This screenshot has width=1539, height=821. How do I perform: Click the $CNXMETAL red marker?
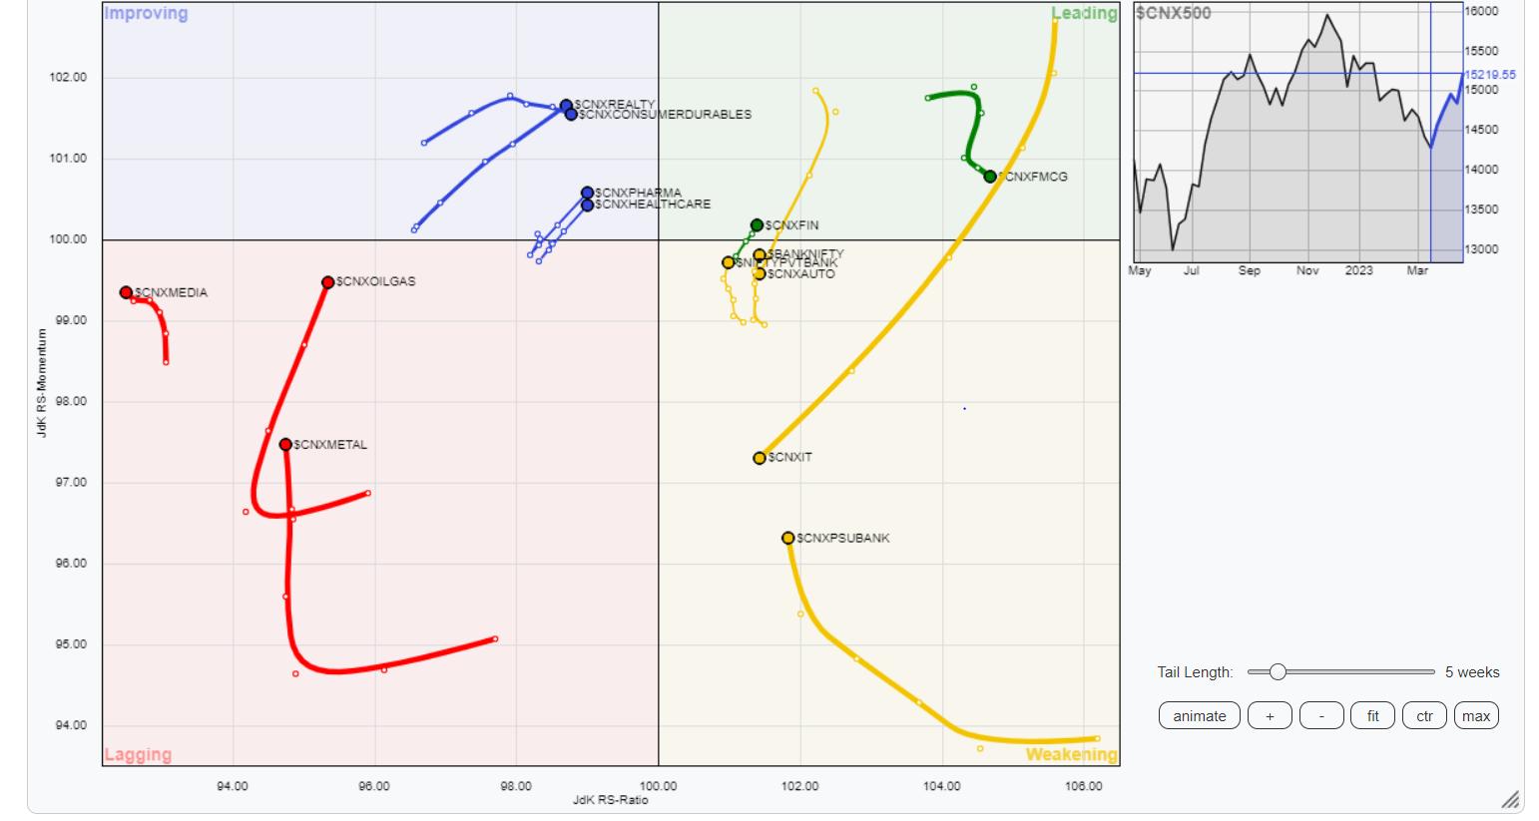pos(285,445)
